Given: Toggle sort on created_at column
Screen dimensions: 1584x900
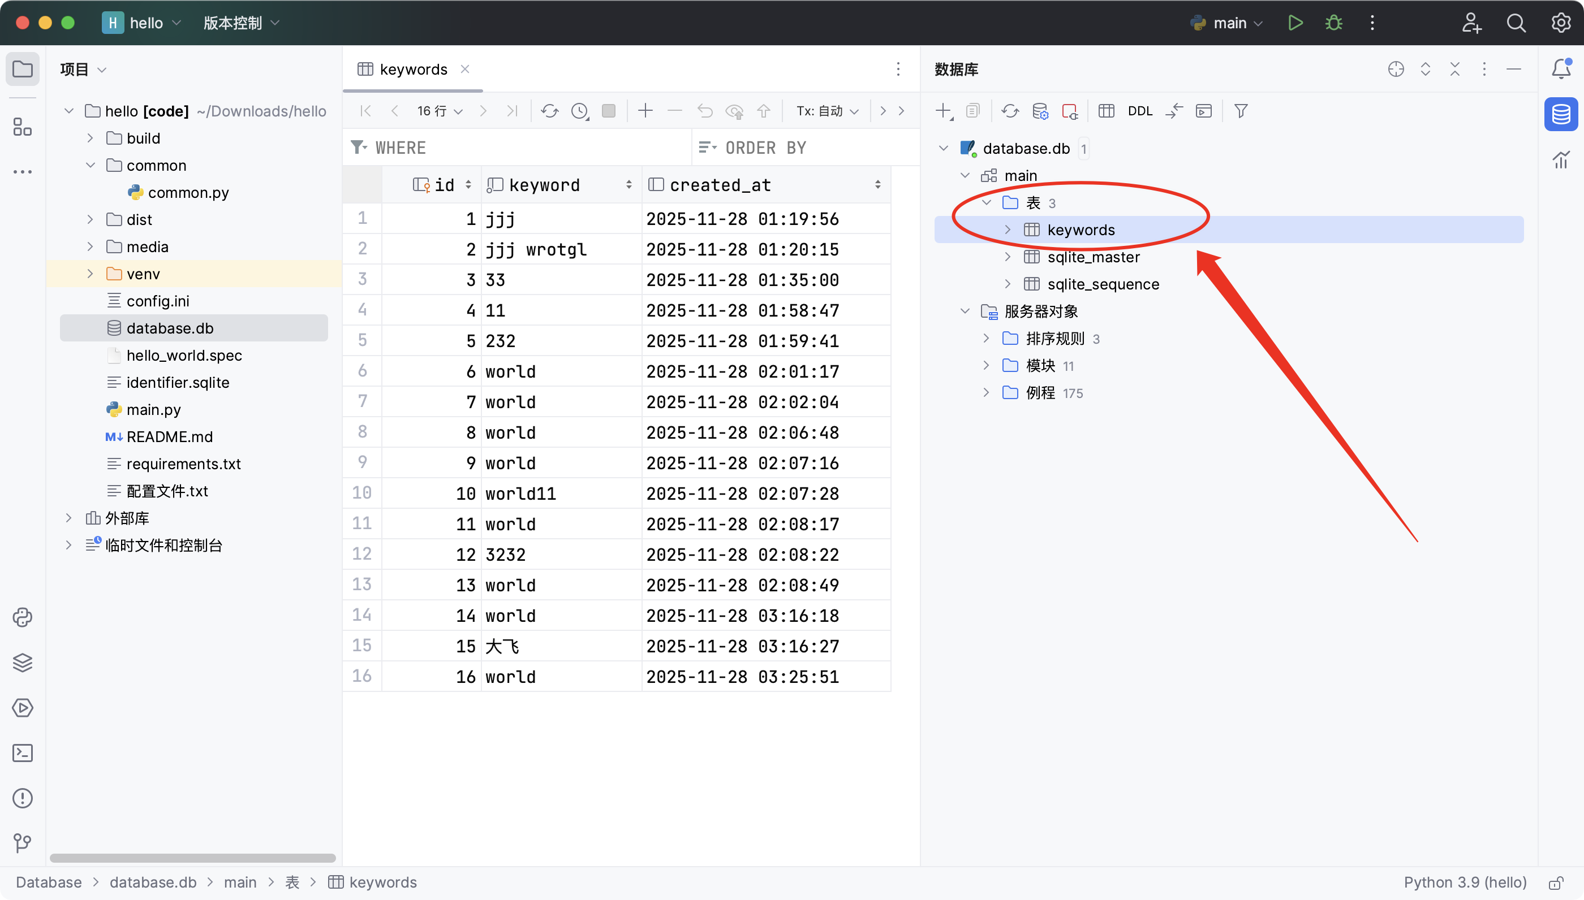Looking at the screenshot, I should (877, 185).
